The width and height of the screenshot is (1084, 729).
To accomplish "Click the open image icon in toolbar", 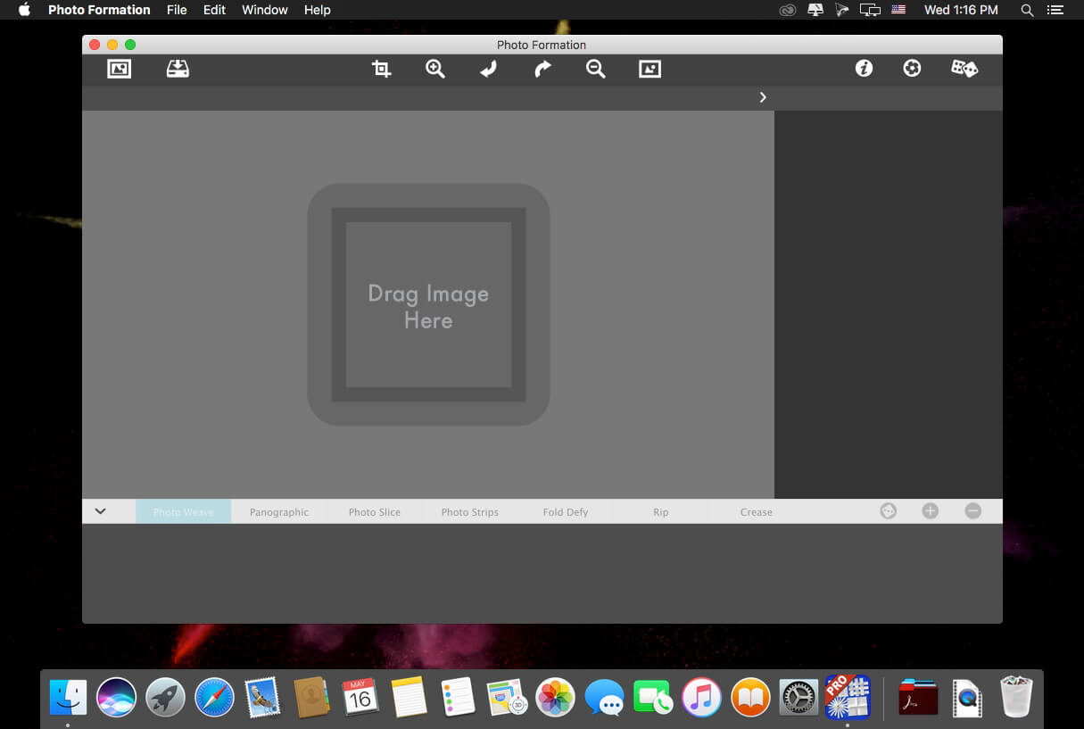I will pyautogui.click(x=119, y=69).
